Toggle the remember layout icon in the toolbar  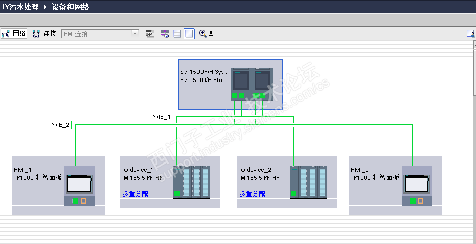189,33
